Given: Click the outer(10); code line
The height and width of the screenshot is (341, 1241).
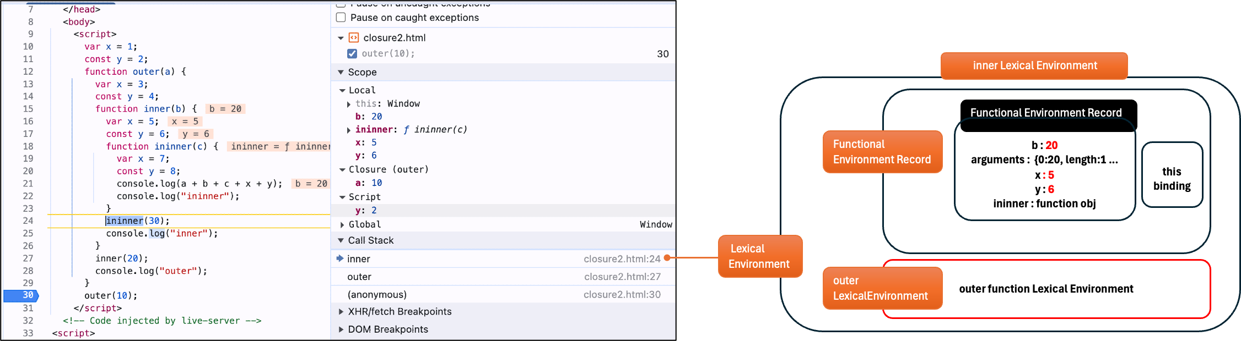Looking at the screenshot, I should (111, 295).
